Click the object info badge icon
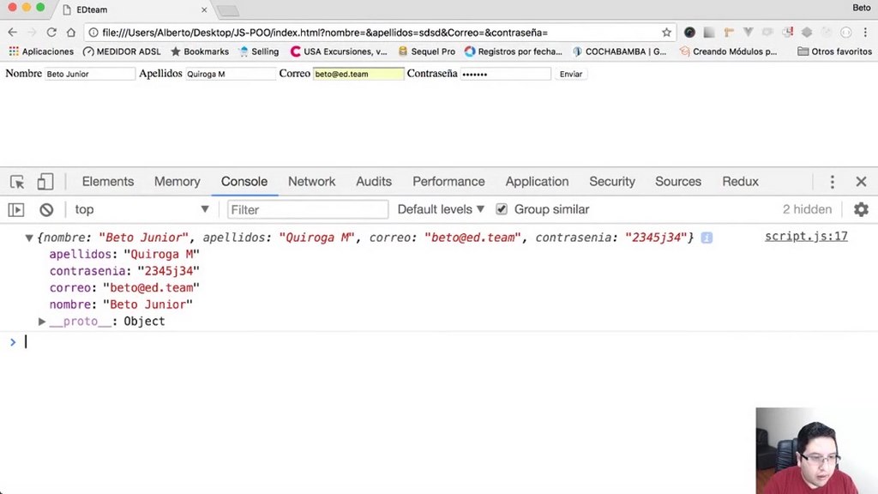Screen dimensions: 878x494 [707, 238]
